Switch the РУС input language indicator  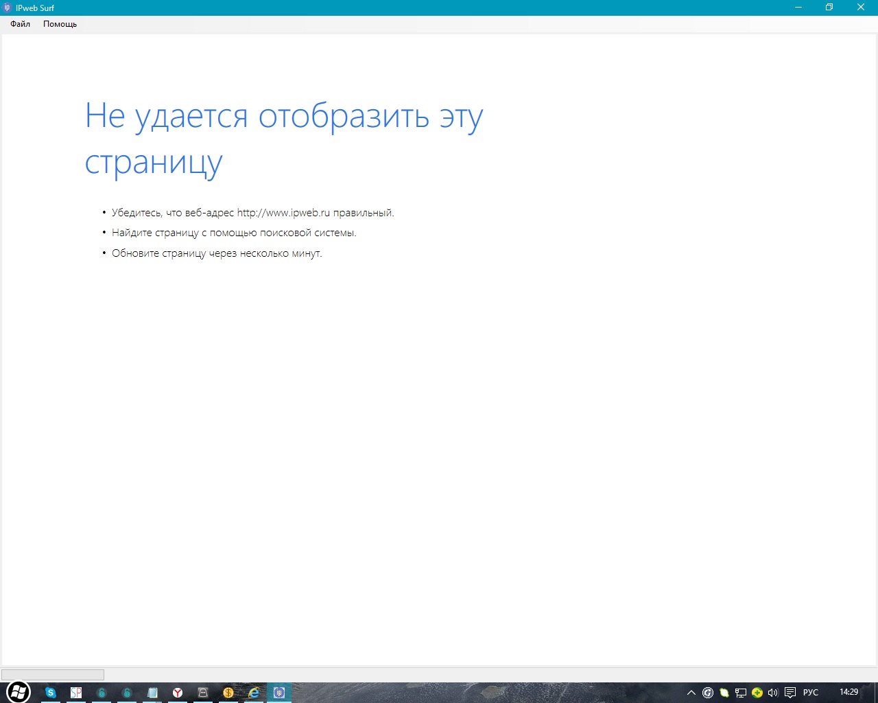pyautogui.click(x=811, y=693)
